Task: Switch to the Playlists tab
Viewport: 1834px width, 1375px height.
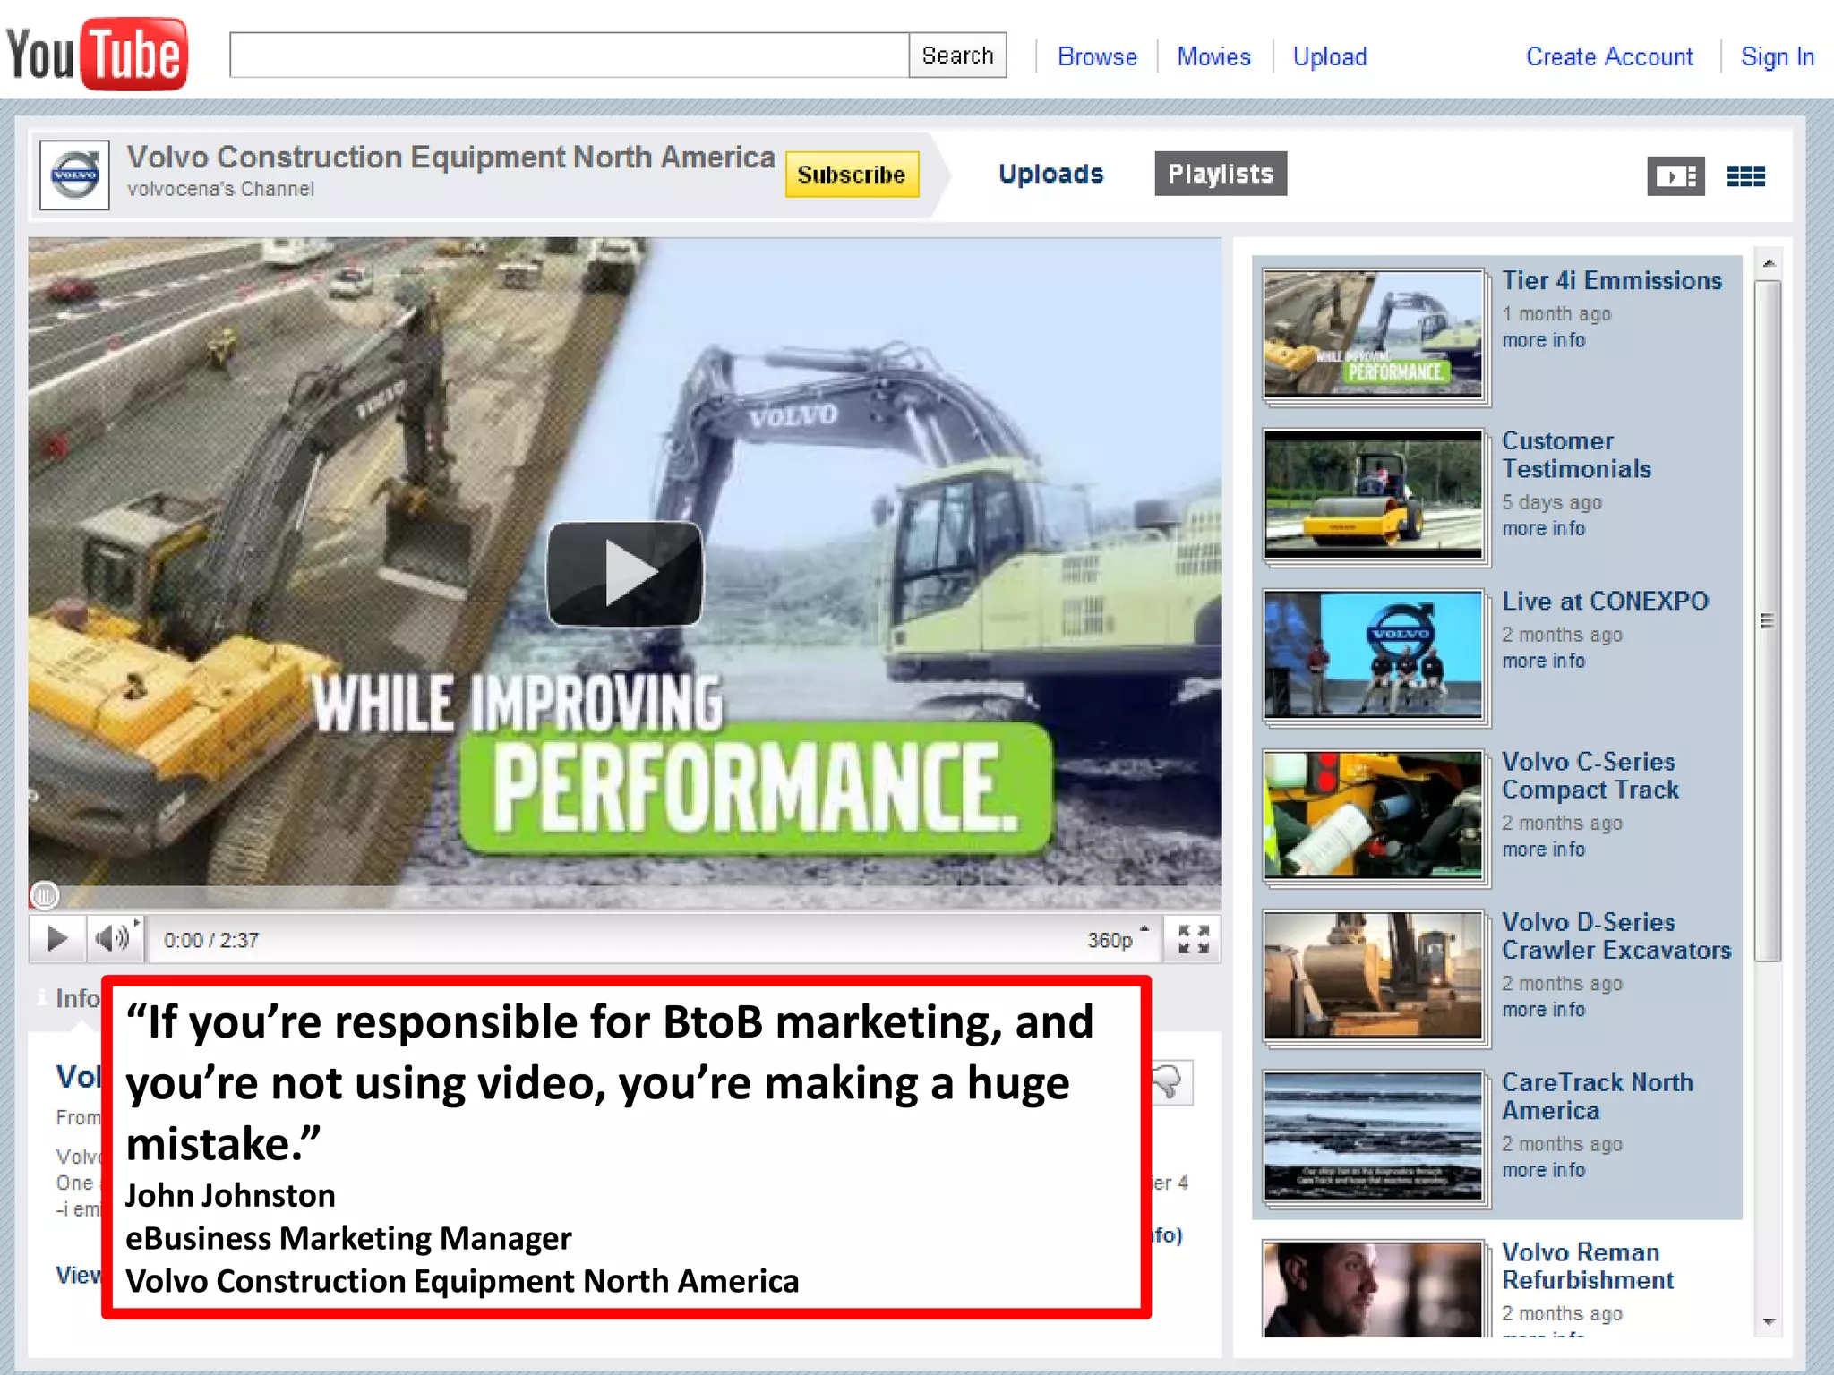Action: pos(1221,174)
